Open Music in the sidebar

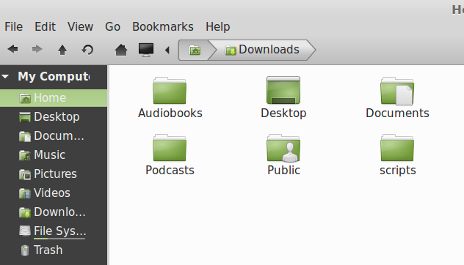pos(54,155)
